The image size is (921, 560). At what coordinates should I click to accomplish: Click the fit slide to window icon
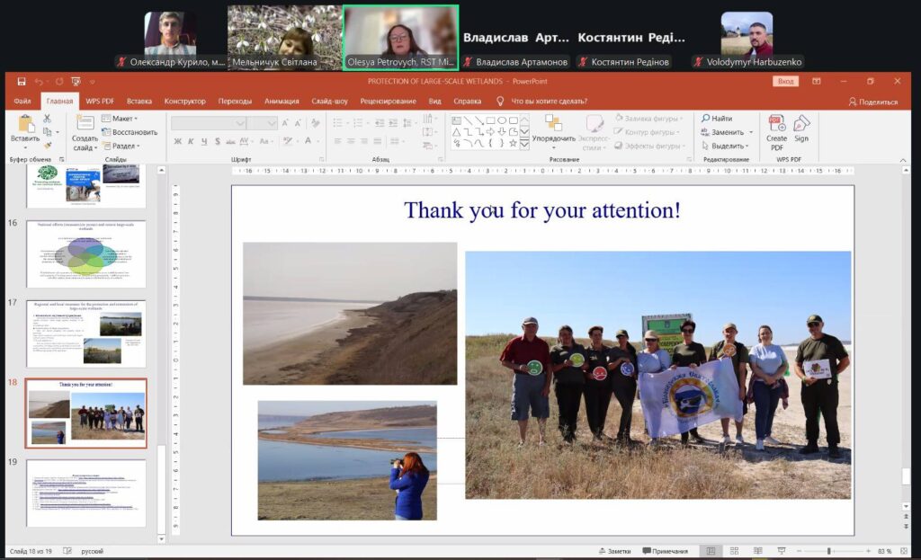[x=904, y=551]
